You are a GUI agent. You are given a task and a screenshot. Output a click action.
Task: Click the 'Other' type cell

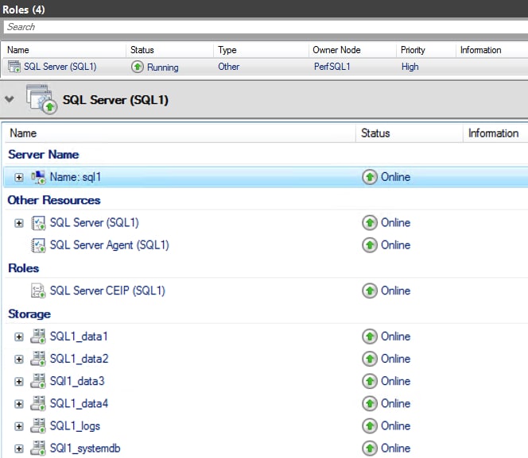click(x=229, y=67)
